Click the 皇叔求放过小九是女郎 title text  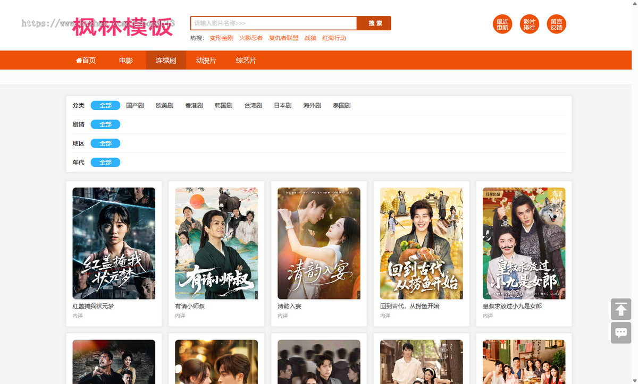pos(513,306)
